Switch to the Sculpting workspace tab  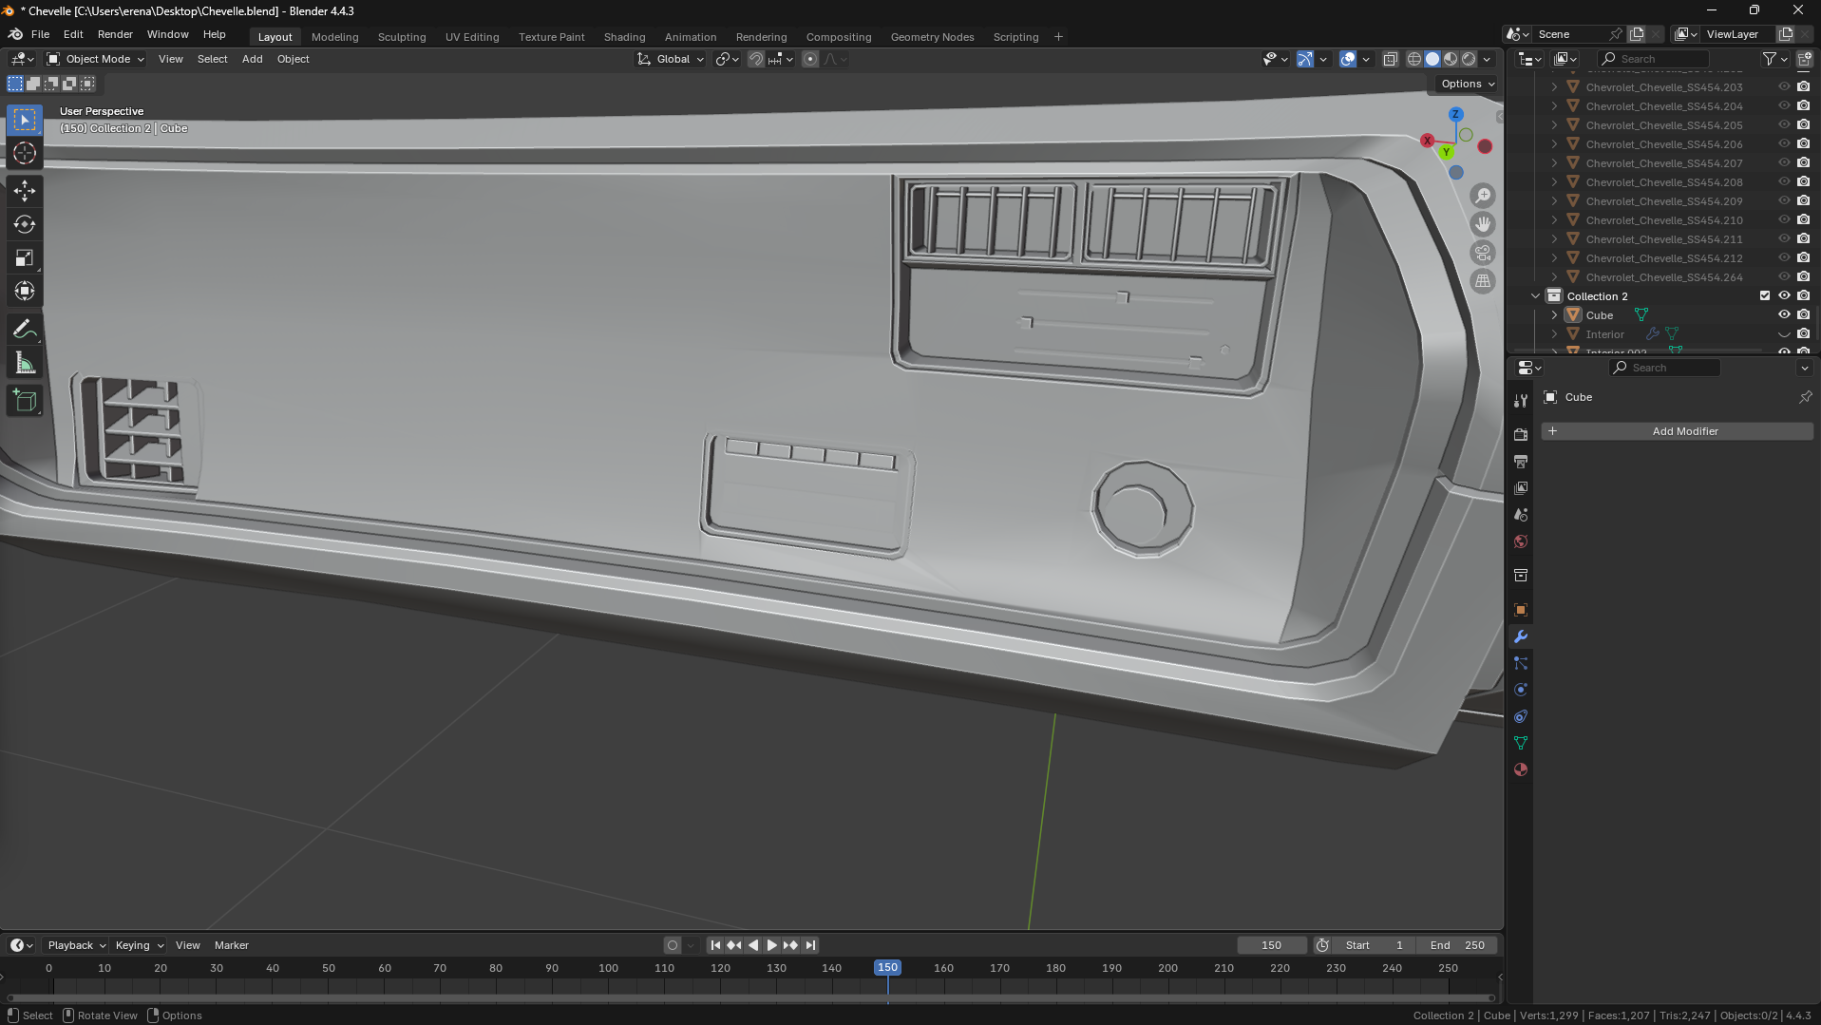[402, 37]
